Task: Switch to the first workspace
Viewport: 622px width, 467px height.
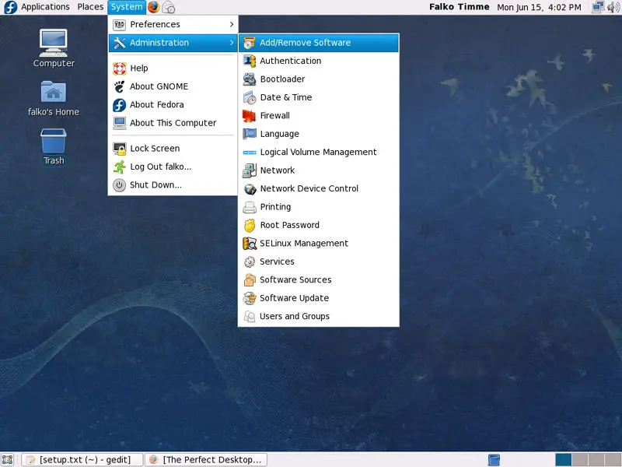Action: coord(564,459)
